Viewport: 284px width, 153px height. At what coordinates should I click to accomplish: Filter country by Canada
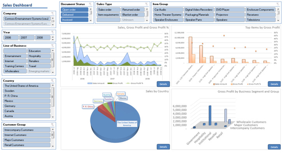[x=27, y=111]
